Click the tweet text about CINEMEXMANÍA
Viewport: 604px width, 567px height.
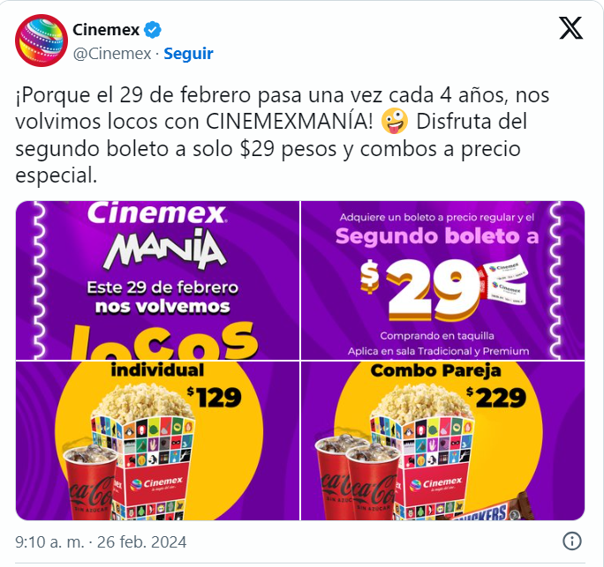[x=282, y=135]
